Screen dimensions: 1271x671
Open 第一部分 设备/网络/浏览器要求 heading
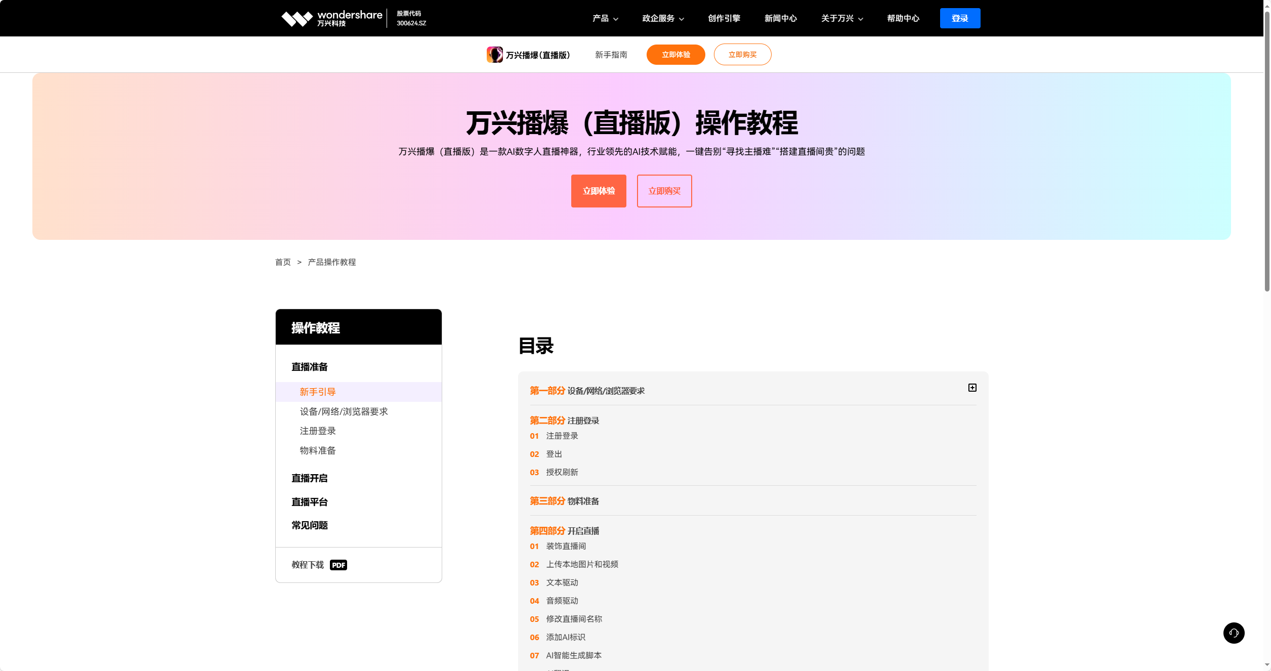587,391
